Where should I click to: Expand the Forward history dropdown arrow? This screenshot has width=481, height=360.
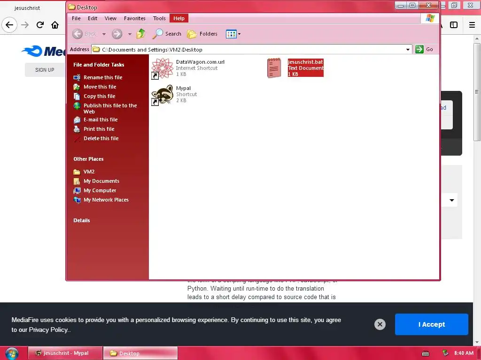coord(130,34)
